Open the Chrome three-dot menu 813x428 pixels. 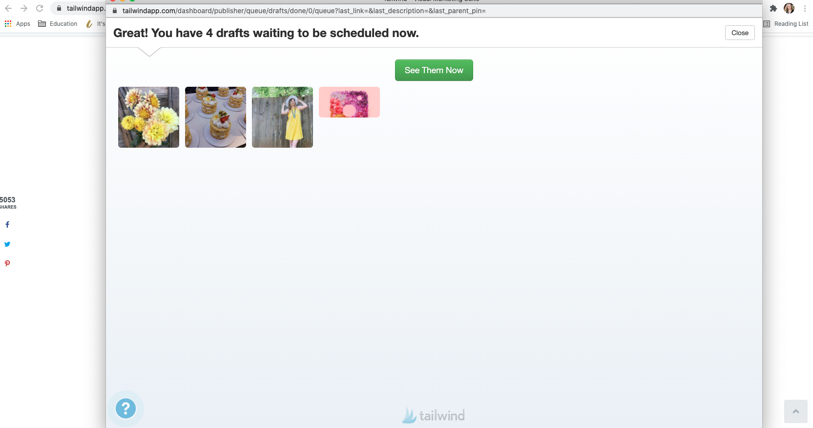click(805, 8)
